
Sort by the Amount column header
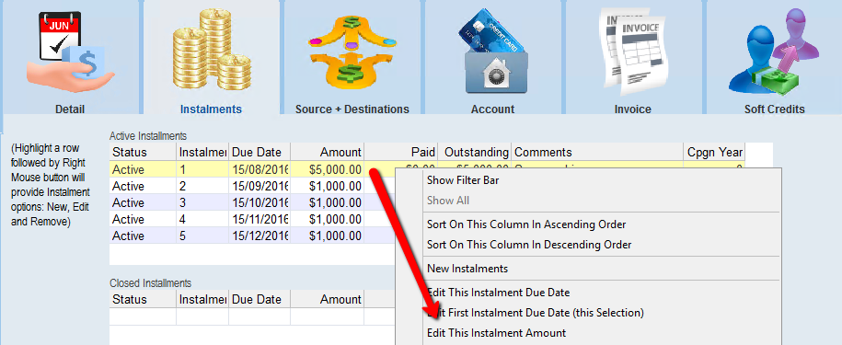pos(327,153)
